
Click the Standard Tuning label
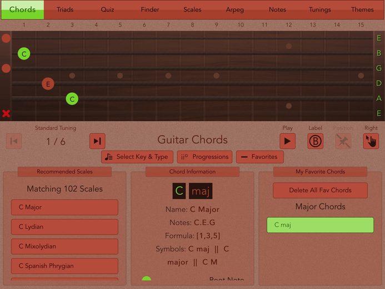56,128
